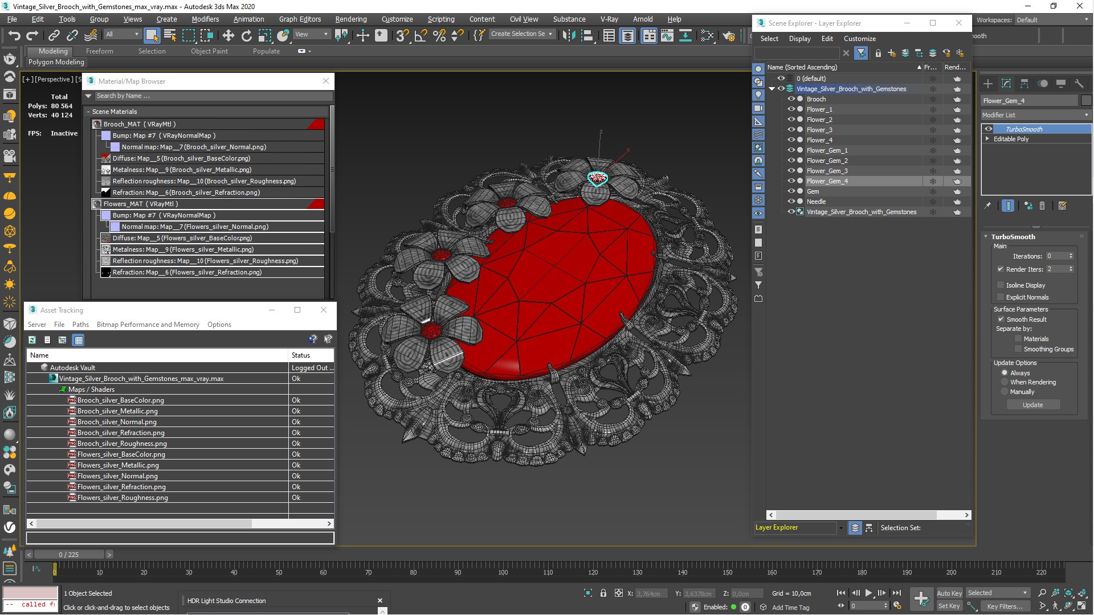Open Bitmap Performance and Memory menu
The image size is (1094, 615).
pos(148,324)
